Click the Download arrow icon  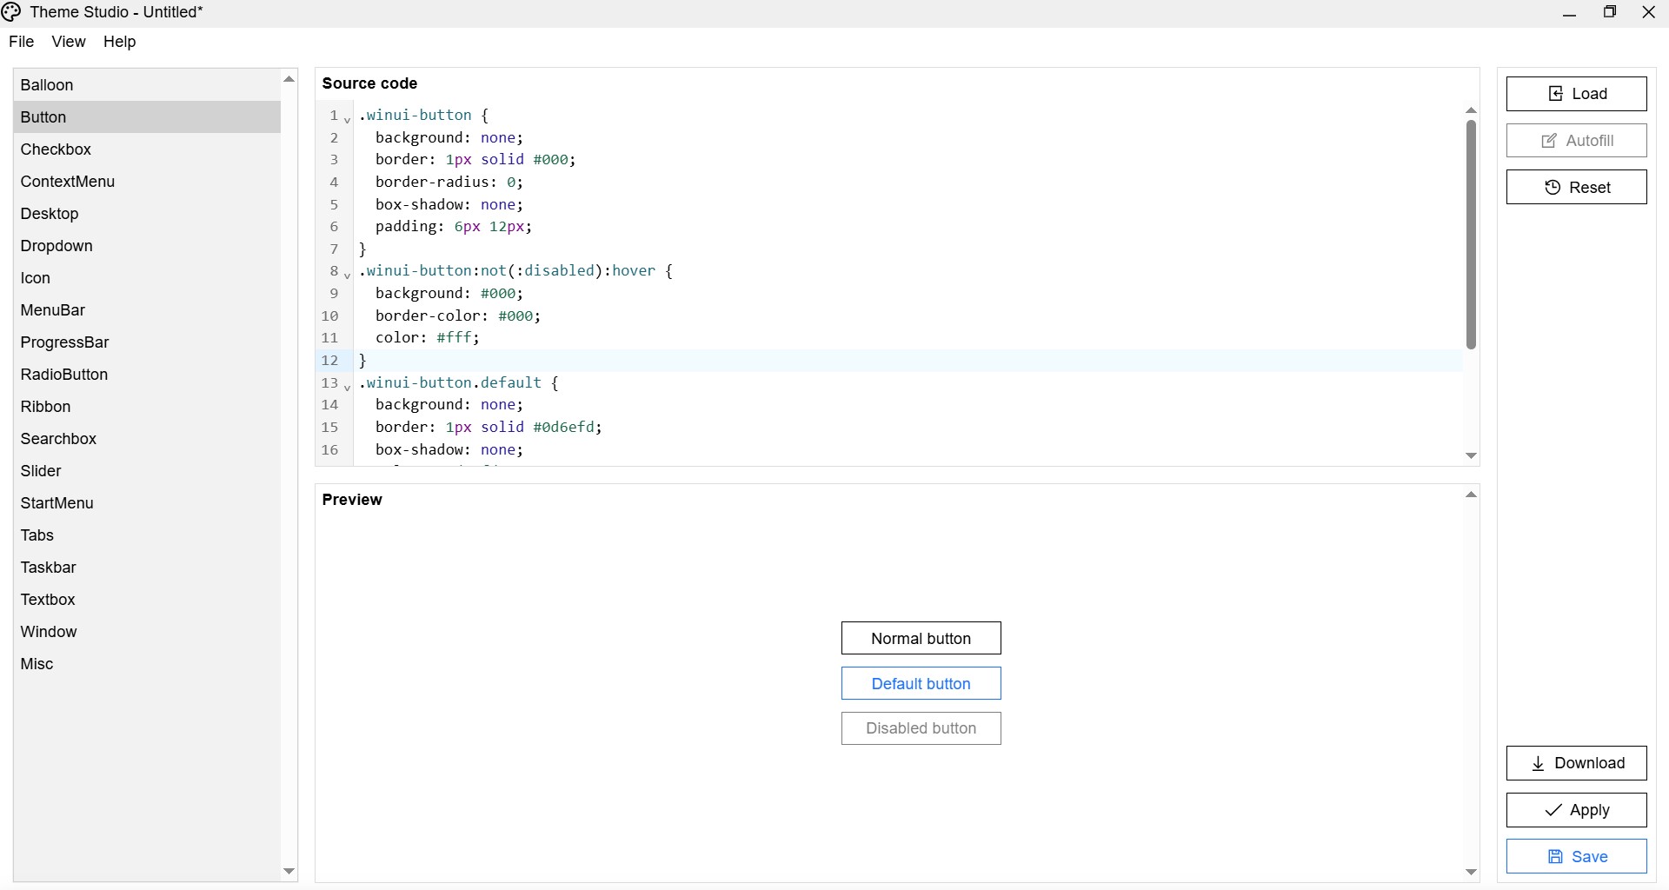point(1538,763)
